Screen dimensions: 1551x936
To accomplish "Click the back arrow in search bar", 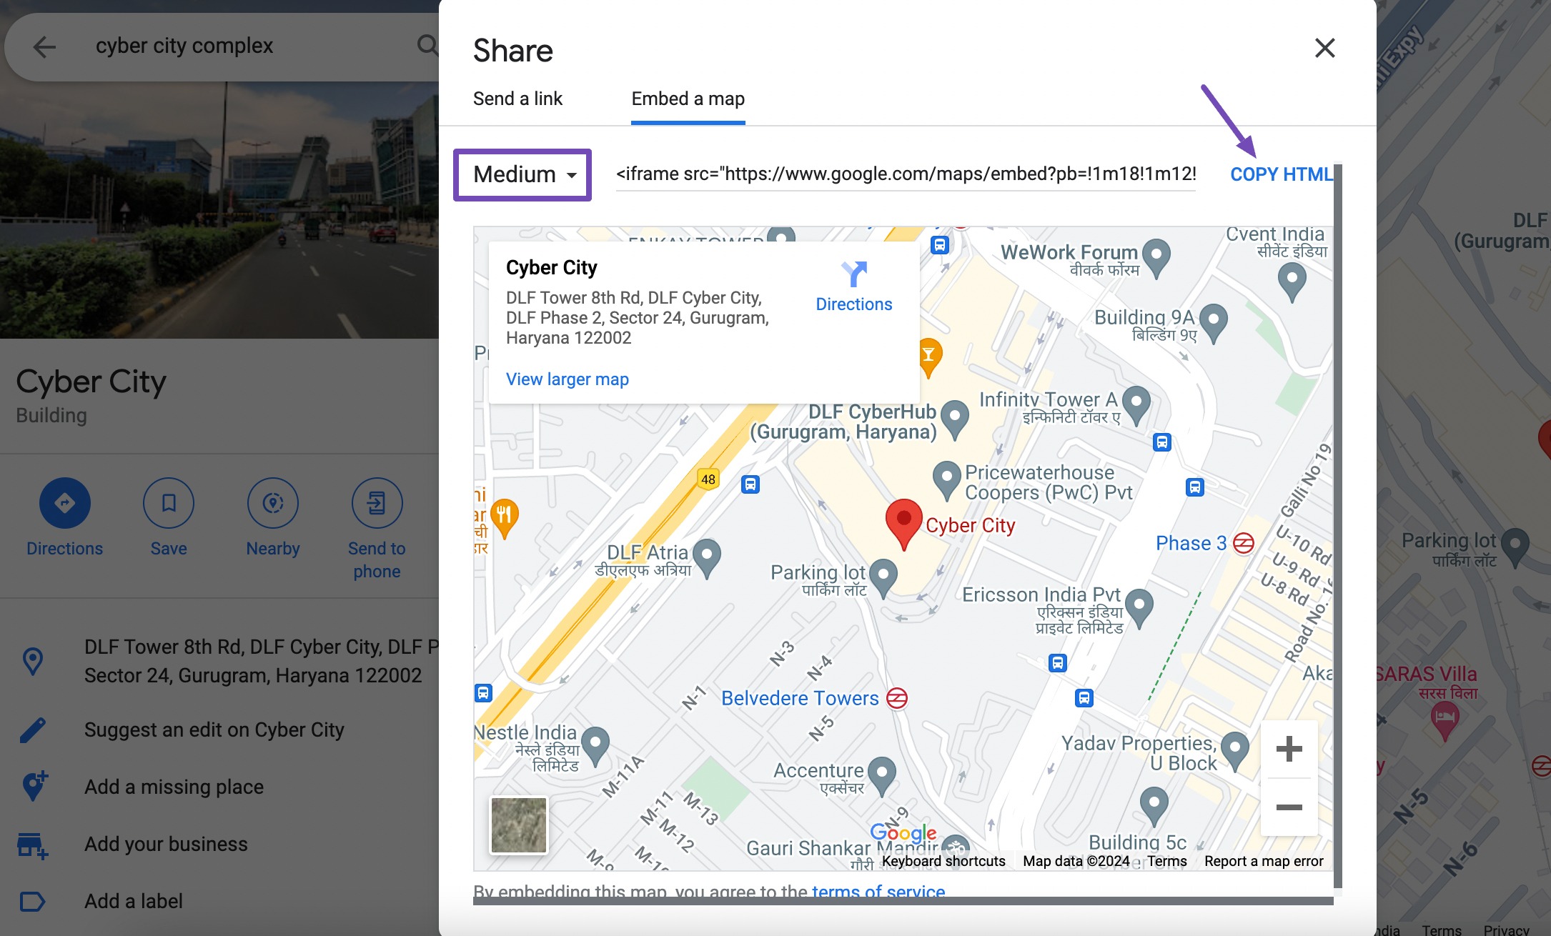I will [44, 47].
